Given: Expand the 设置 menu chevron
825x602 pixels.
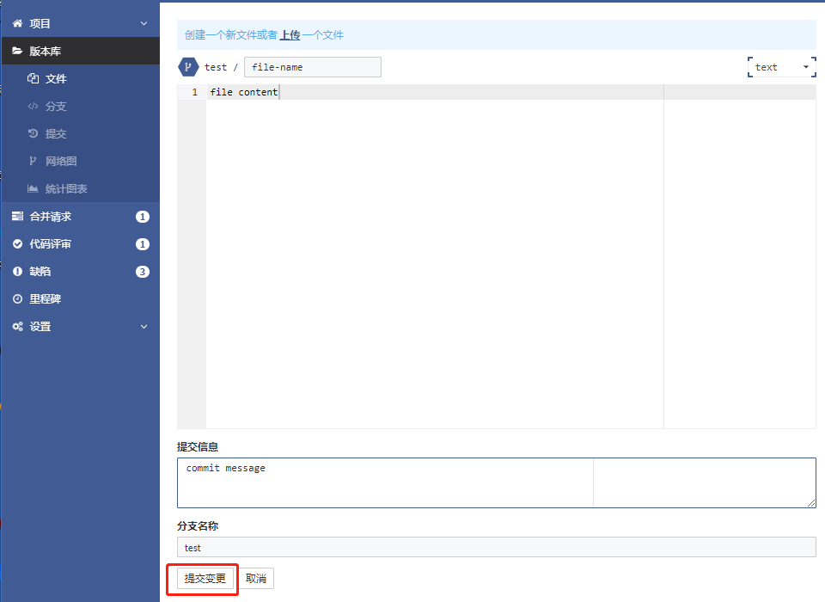Looking at the screenshot, I should click(144, 327).
